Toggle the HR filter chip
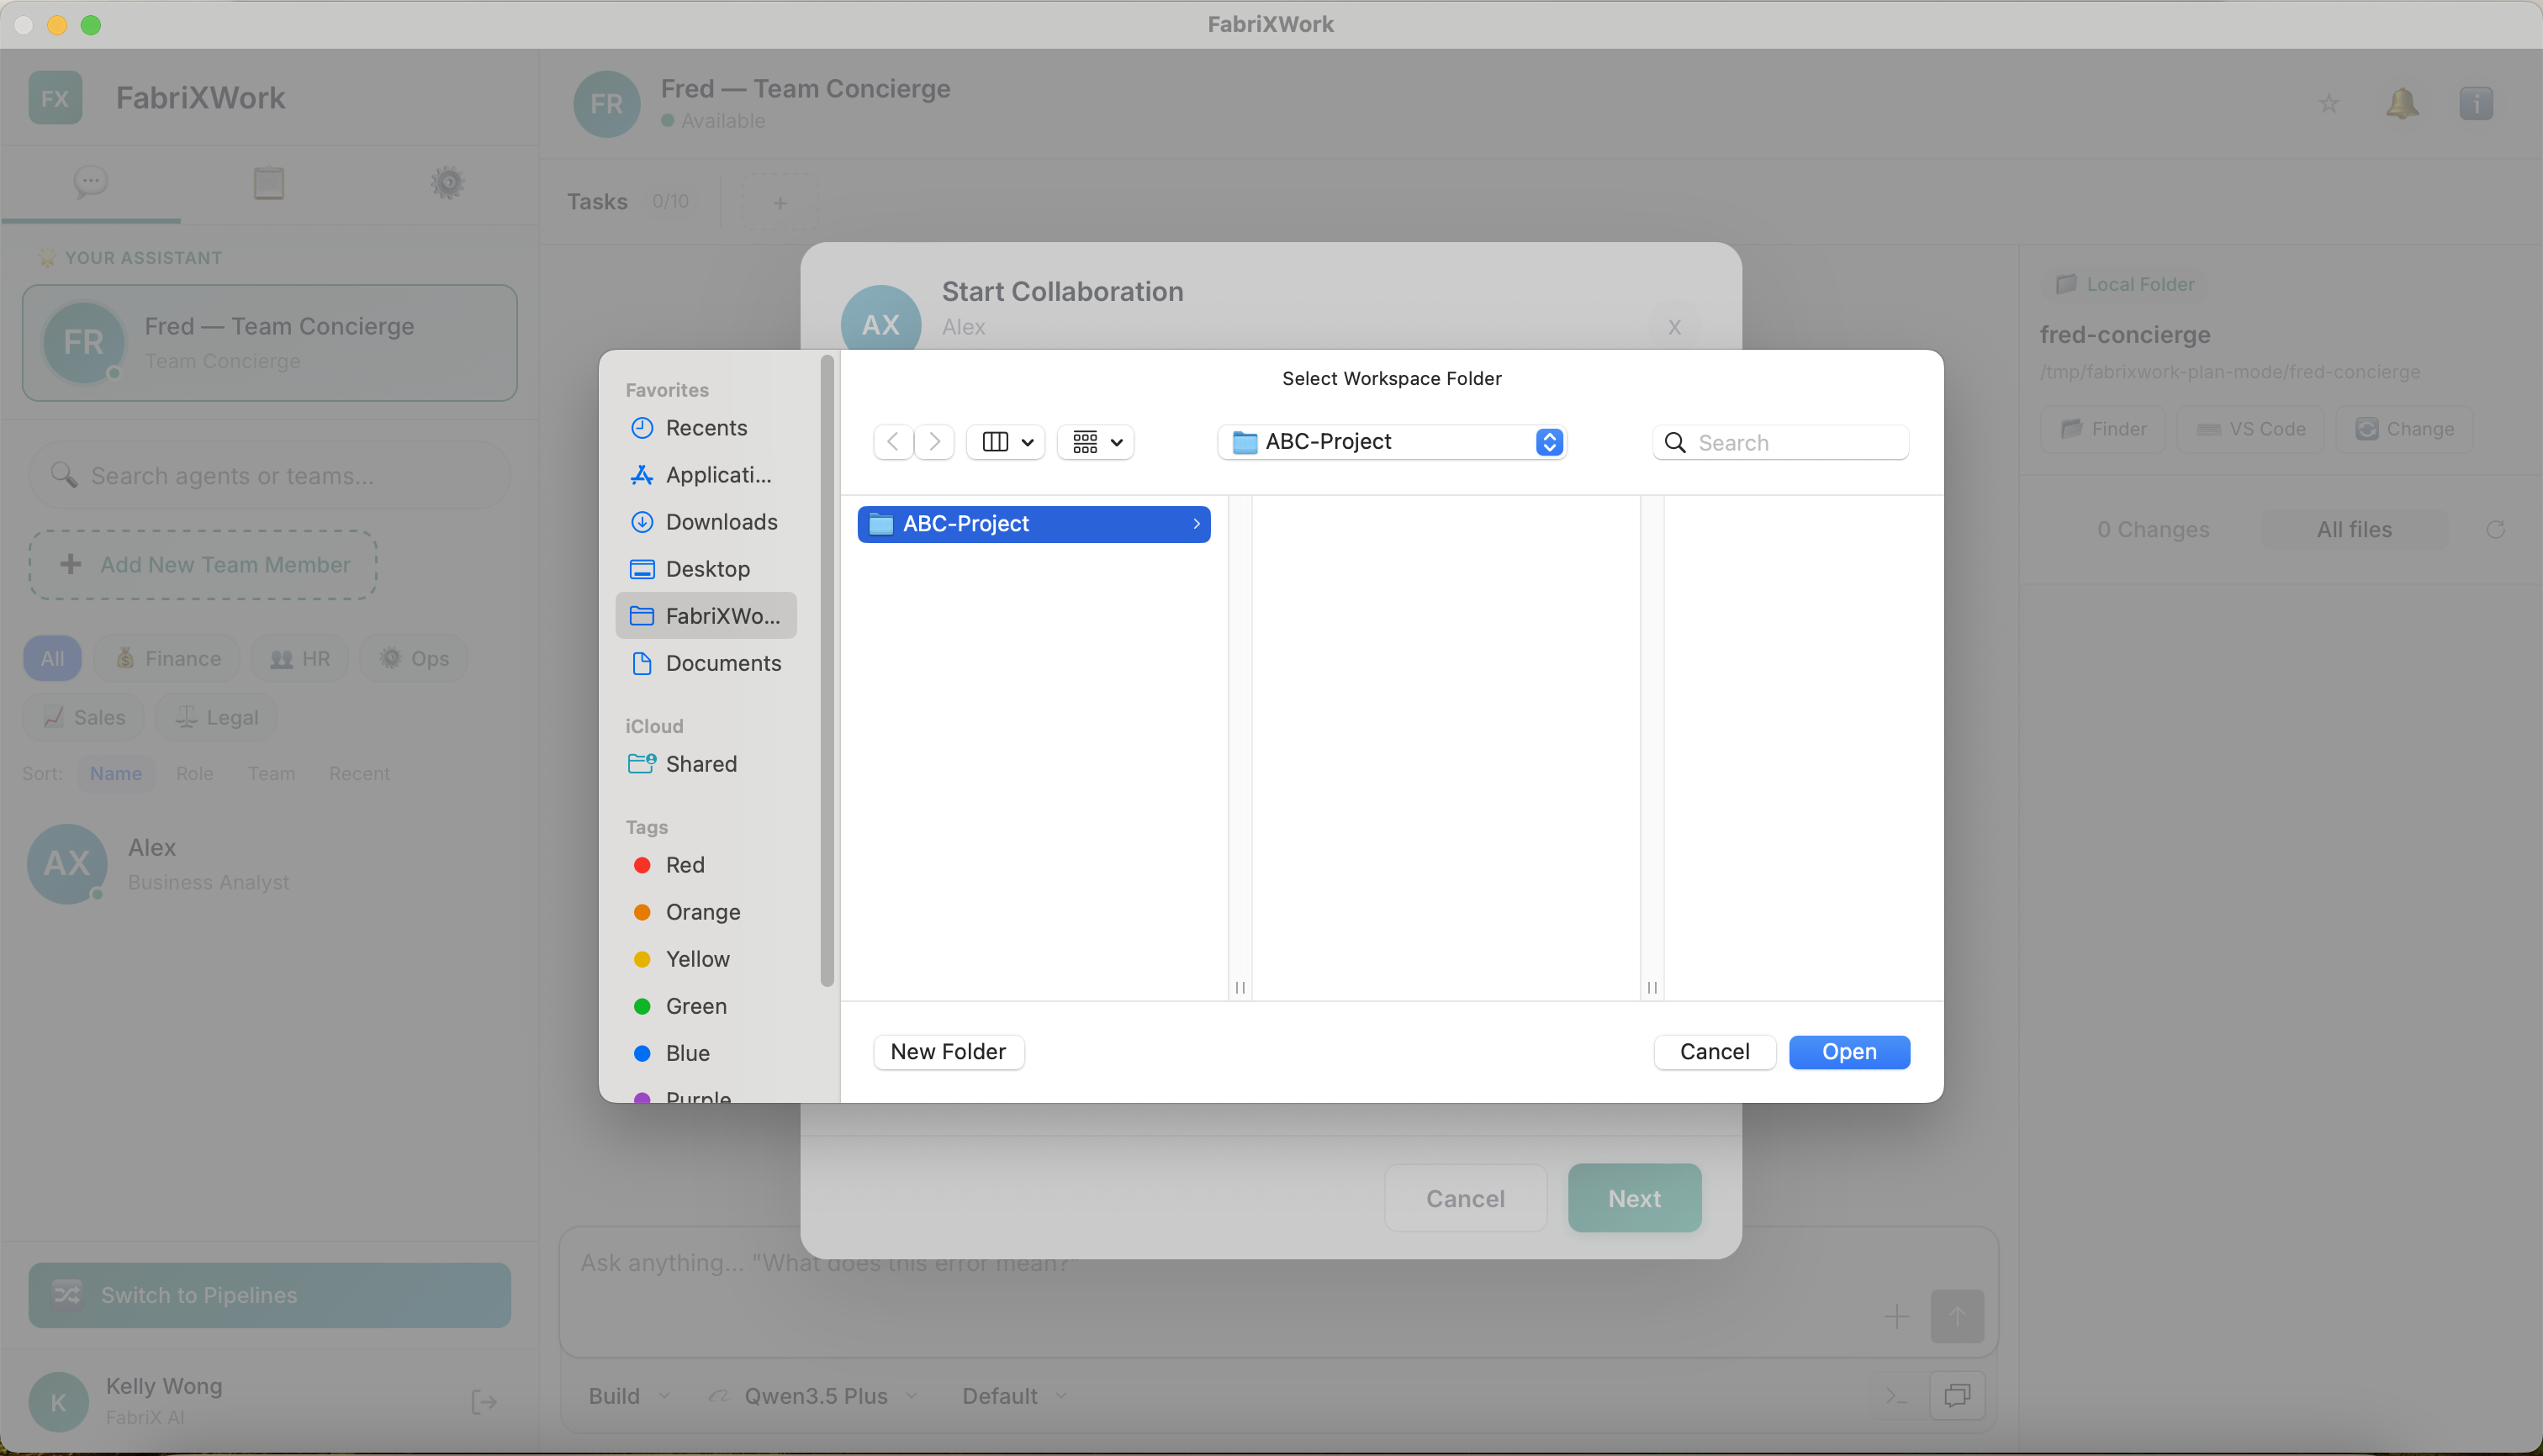This screenshot has width=2543, height=1456. (299, 658)
